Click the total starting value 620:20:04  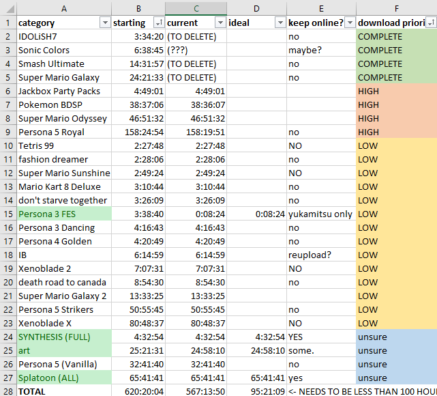(138, 391)
